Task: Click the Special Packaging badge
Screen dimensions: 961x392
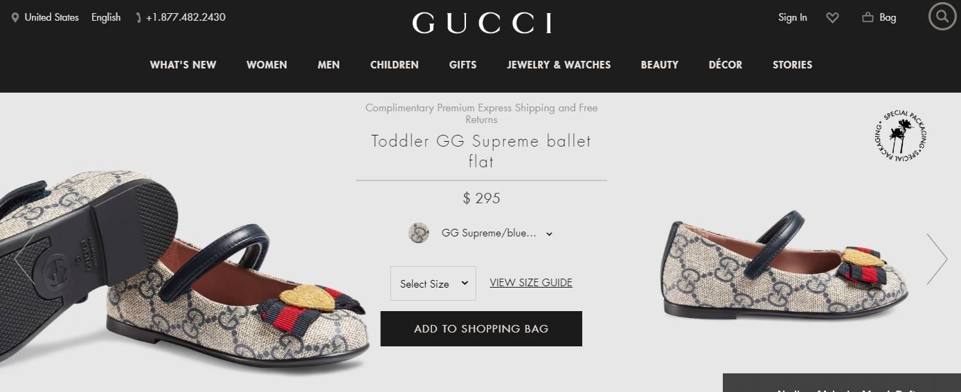Action: coord(900,137)
